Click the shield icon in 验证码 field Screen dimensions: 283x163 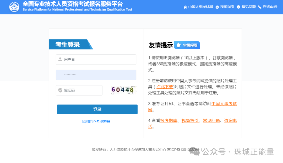[60, 90]
